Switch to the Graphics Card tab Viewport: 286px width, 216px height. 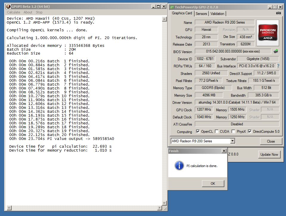pos(182,13)
